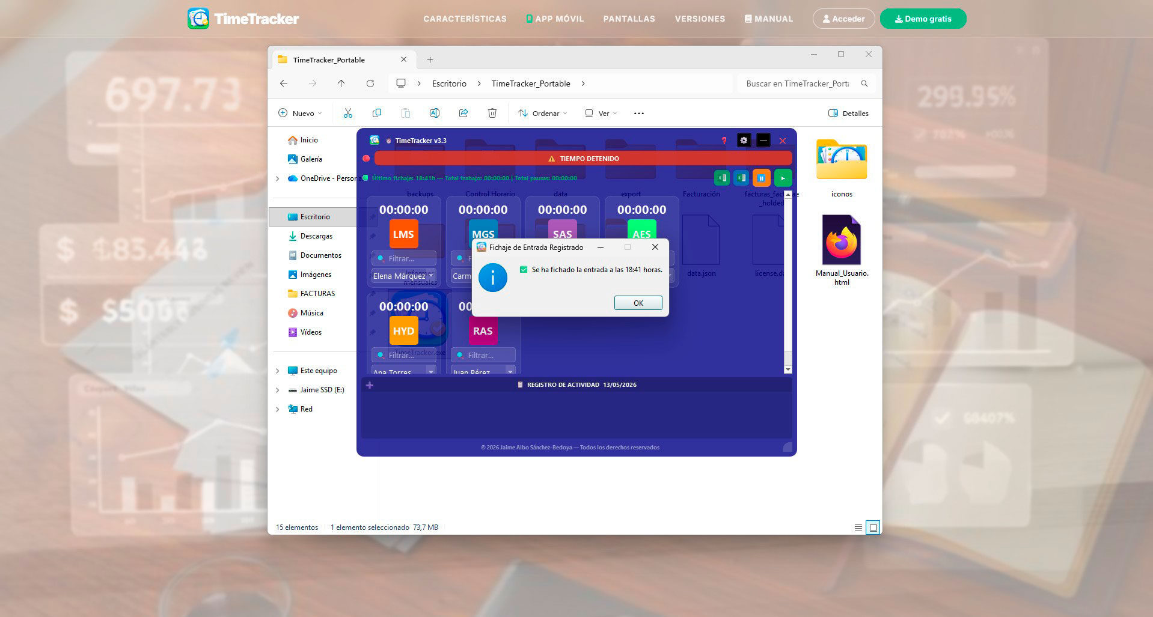Click the Acceder login button
This screenshot has height=617, width=1153.
click(843, 19)
